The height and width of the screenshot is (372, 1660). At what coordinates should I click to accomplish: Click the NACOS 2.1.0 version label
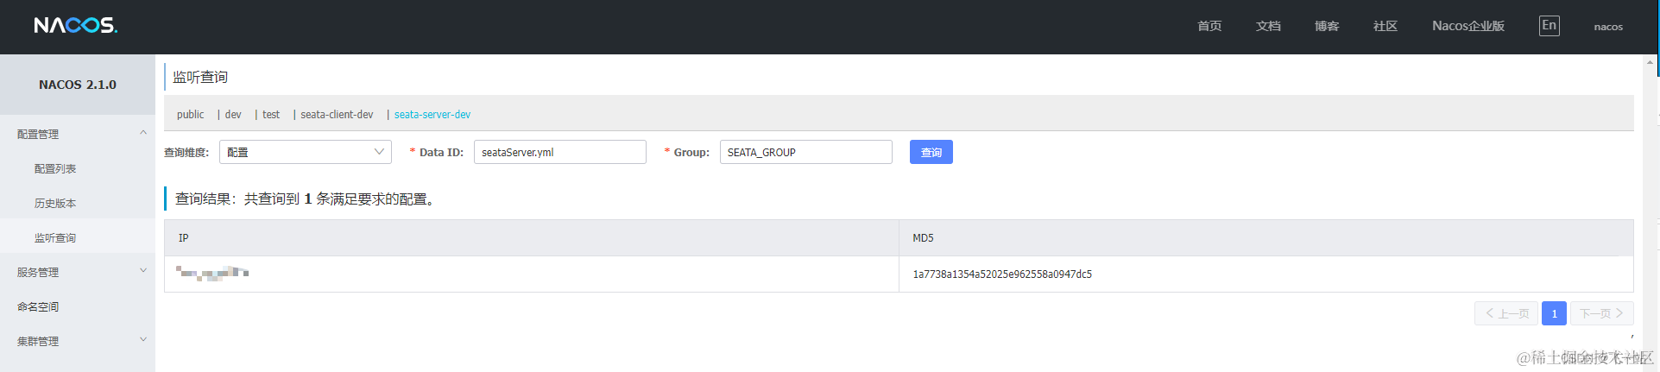tap(78, 85)
